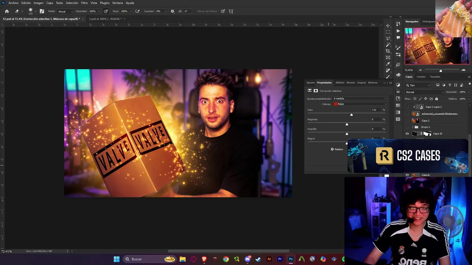This screenshot has width=472, height=265.
Task: Open the Adjustments half-circle panel icon
Action: tap(398, 85)
